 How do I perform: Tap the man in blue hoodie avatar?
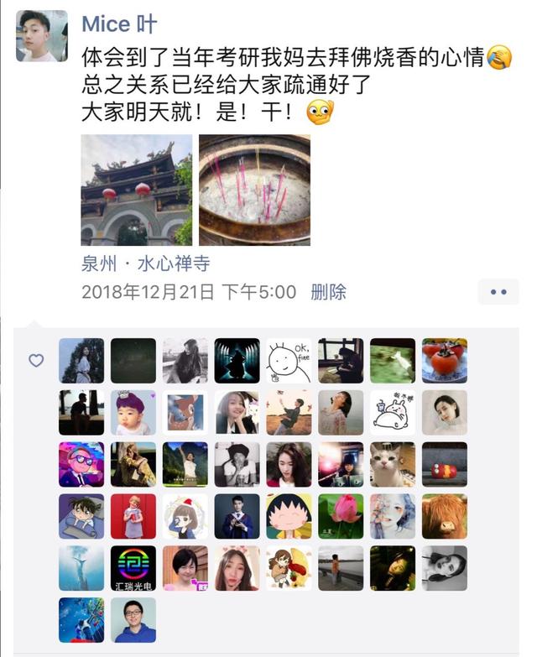133,620
